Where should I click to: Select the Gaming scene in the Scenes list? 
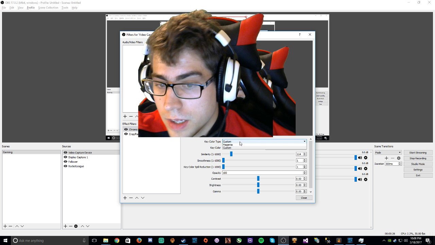click(x=31, y=152)
